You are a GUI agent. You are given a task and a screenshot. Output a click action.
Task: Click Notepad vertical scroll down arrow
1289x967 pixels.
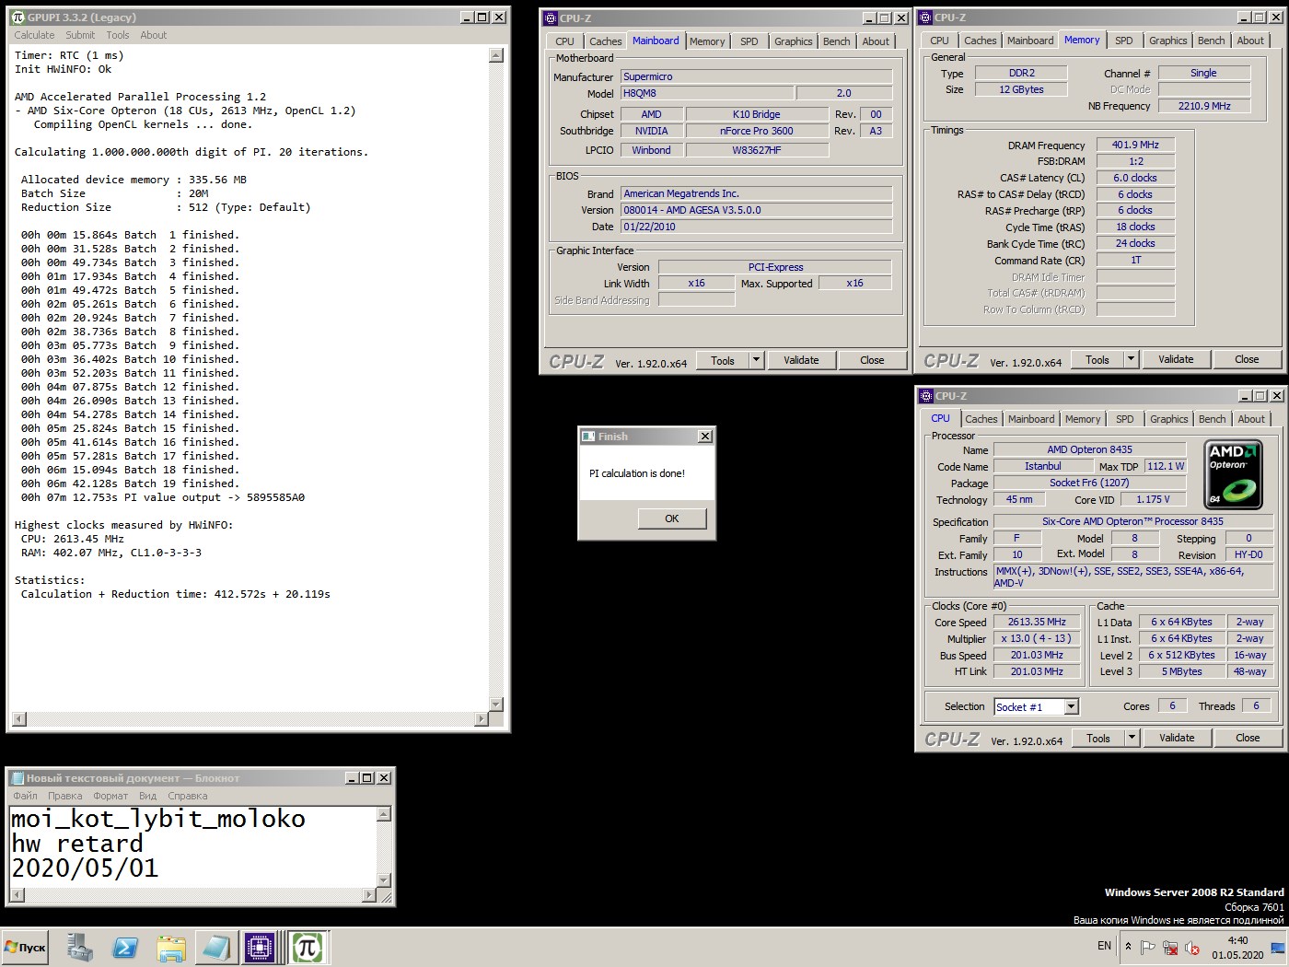point(385,880)
